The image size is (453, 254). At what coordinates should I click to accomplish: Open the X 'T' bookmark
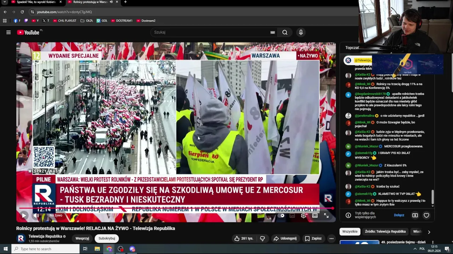[x=46, y=21]
